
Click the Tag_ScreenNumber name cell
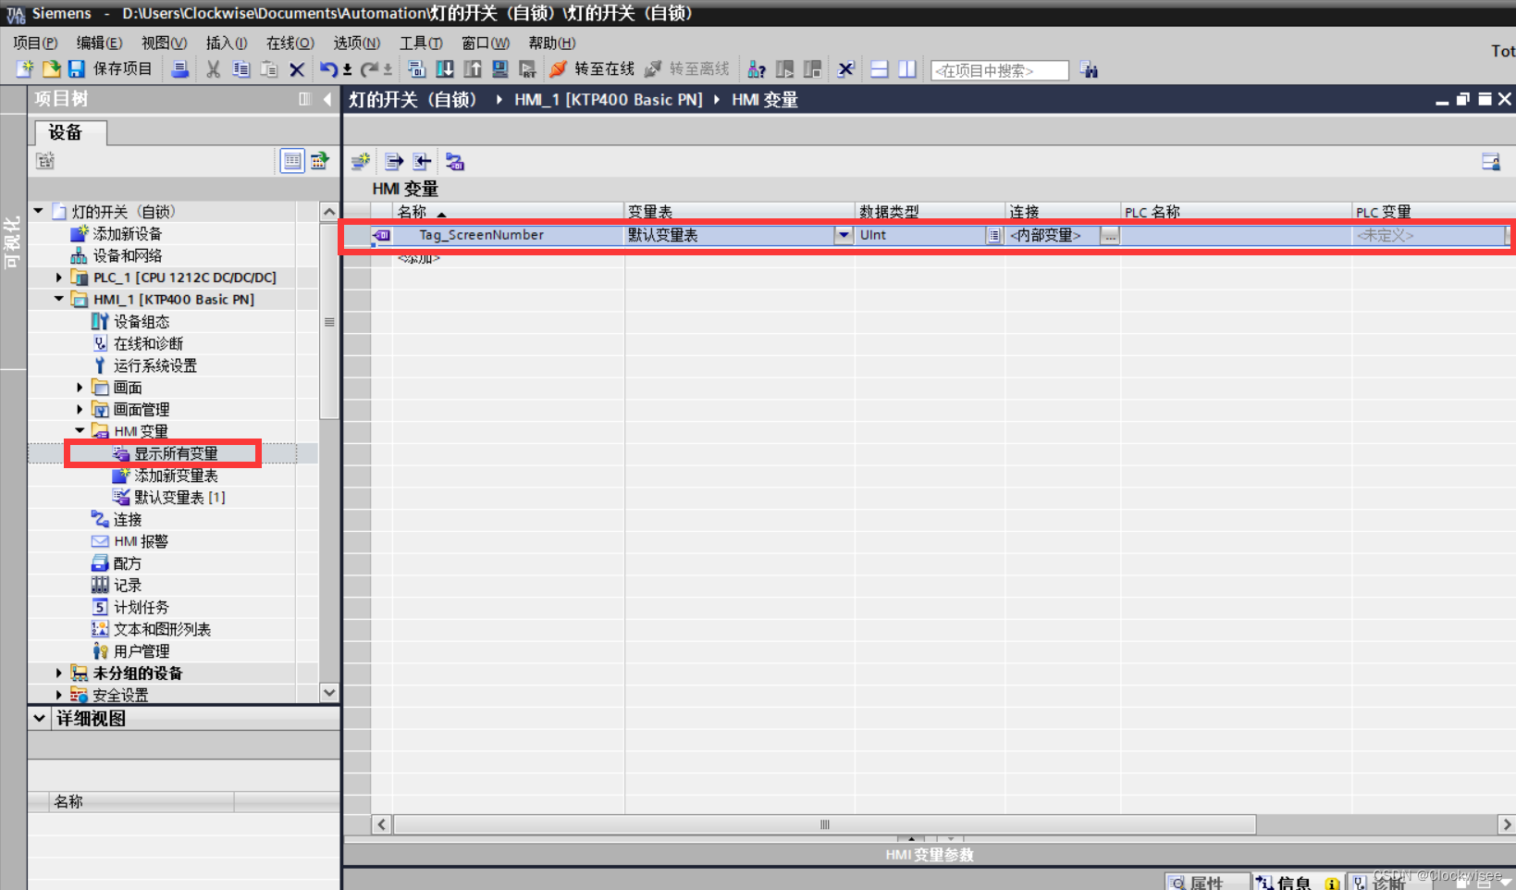[x=509, y=235]
